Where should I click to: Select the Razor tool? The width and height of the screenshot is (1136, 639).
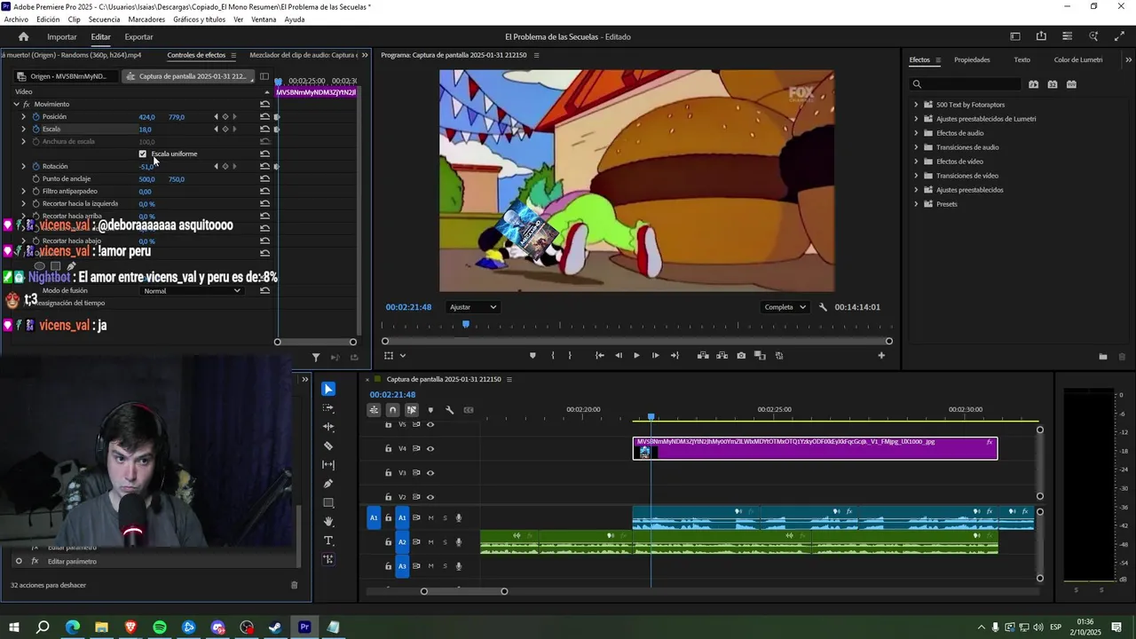click(328, 446)
